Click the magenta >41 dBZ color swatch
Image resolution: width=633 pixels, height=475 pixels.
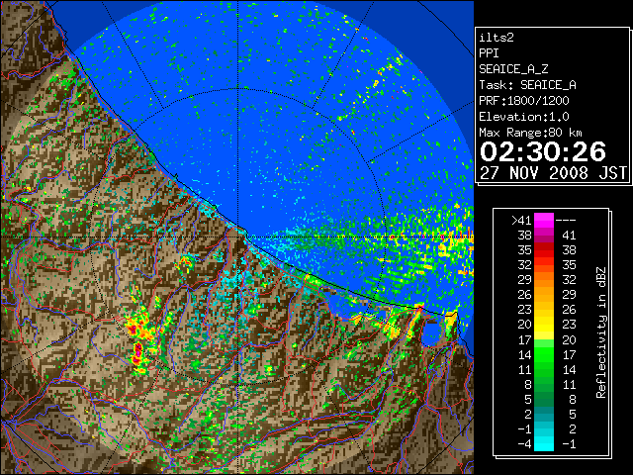point(544,221)
